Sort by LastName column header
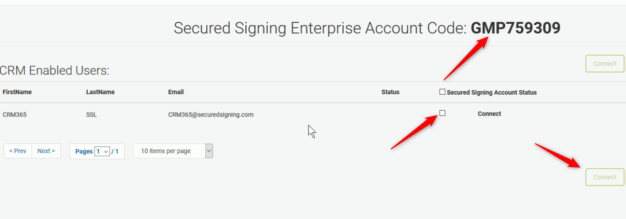The image size is (626, 219). [100, 92]
